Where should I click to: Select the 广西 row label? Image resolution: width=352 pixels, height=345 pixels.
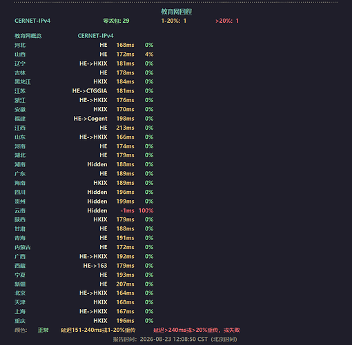point(20,257)
